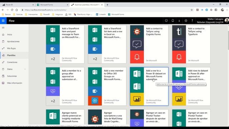Screen dimensions: 229x129
Task: Open the Planifica tu Viaje bookmark
Action: click(83, 14)
